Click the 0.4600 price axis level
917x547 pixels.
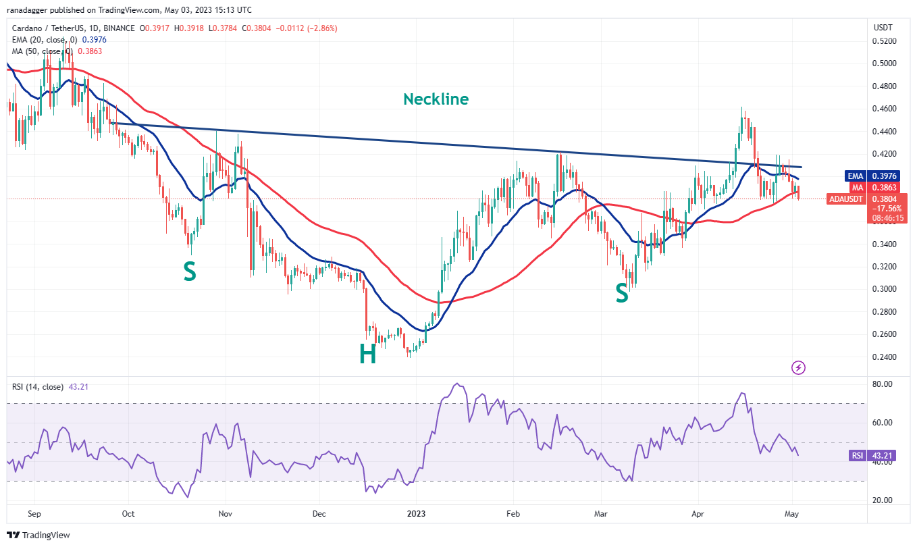pyautogui.click(x=885, y=109)
